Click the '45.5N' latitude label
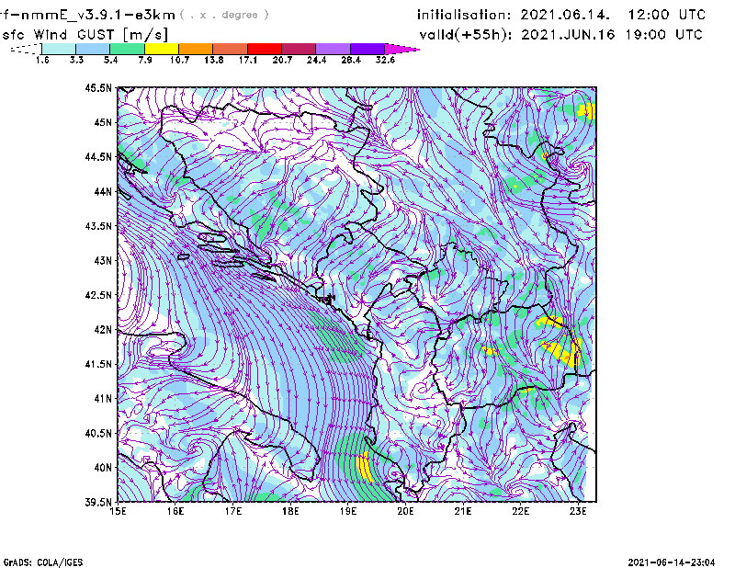 [x=98, y=88]
